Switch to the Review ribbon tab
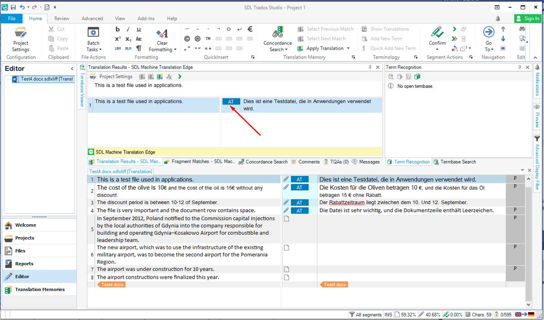This screenshot has height=320, width=544. pos(62,19)
